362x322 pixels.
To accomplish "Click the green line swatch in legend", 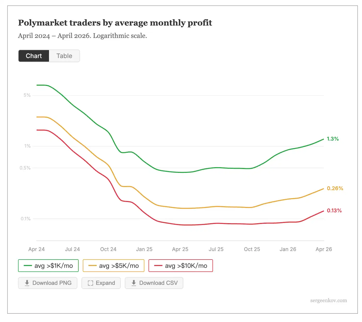I will pyautogui.click(x=28, y=266).
